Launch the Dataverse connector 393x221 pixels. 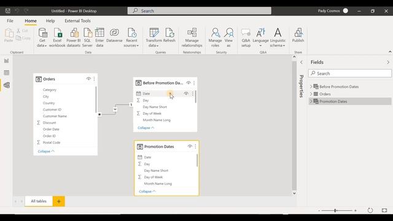pos(114,36)
